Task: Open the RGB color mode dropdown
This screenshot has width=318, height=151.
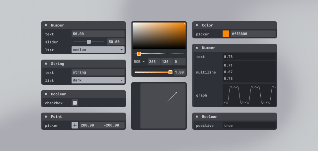Action: [139, 62]
